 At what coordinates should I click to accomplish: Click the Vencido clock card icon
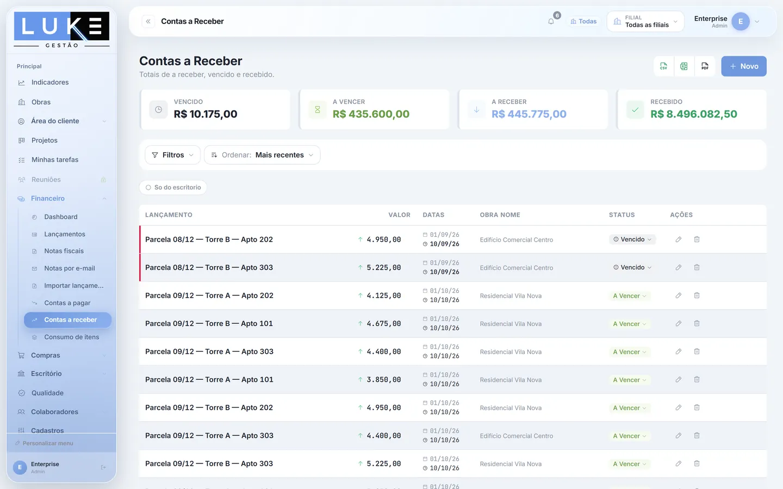coord(158,110)
